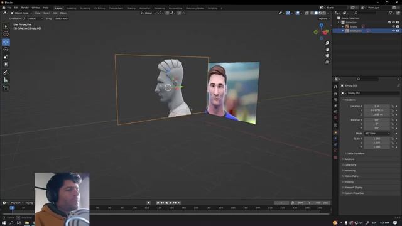The image size is (402, 226).
Task: Toggle snapping magnet in header
Action: point(167,13)
